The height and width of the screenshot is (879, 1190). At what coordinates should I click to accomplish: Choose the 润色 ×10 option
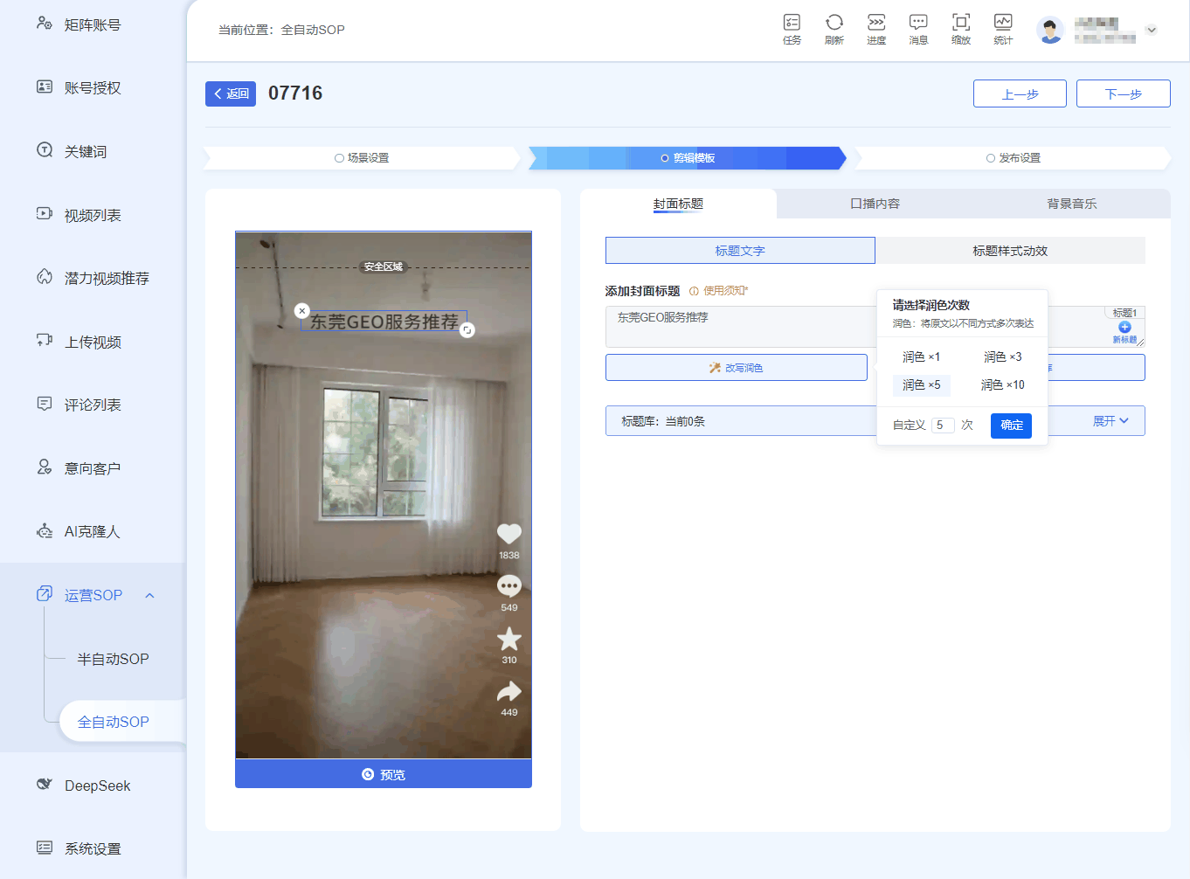click(1002, 384)
